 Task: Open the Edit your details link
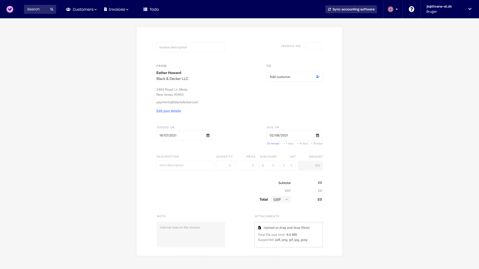(x=168, y=111)
